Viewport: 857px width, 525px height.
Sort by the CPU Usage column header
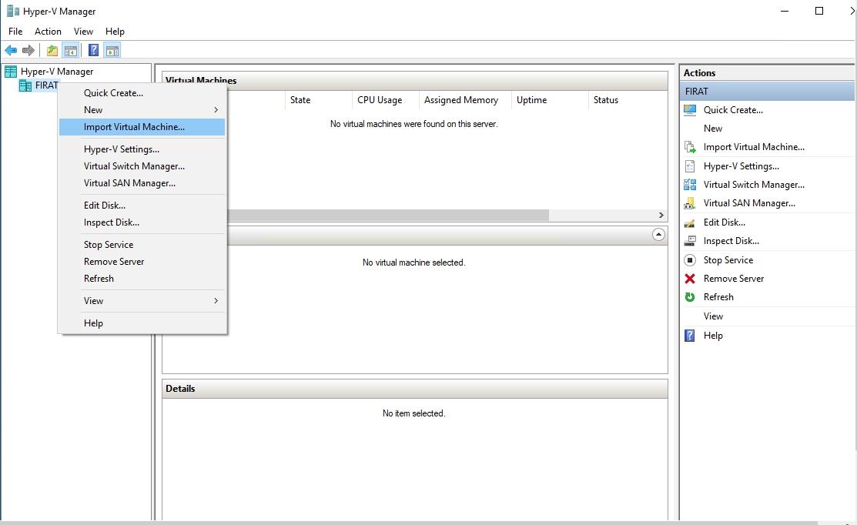pos(386,100)
